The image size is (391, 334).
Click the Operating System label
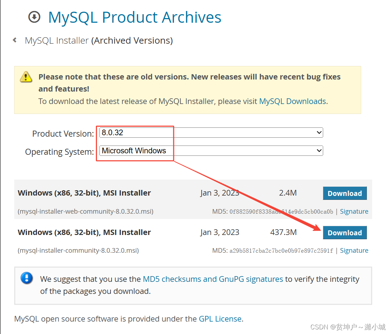click(x=60, y=152)
